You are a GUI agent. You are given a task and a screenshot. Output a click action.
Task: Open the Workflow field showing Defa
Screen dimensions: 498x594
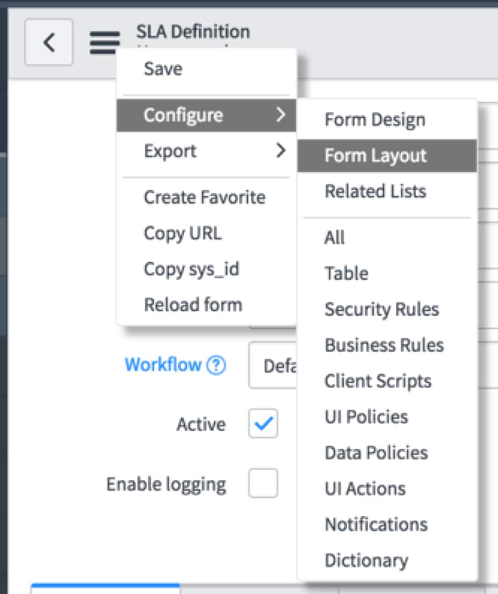273,365
